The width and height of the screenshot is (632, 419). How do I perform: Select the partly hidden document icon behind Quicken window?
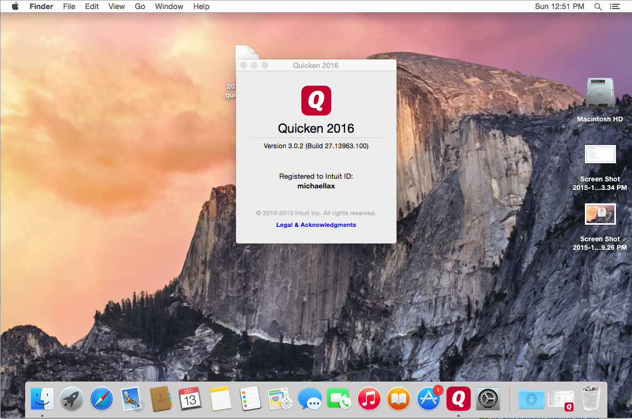tap(245, 52)
